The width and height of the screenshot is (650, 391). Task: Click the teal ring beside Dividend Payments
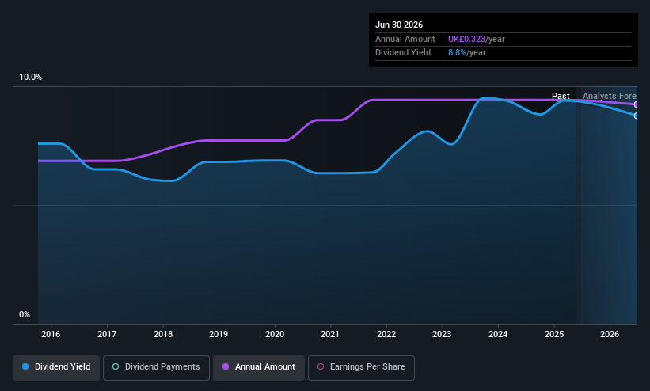click(x=116, y=367)
